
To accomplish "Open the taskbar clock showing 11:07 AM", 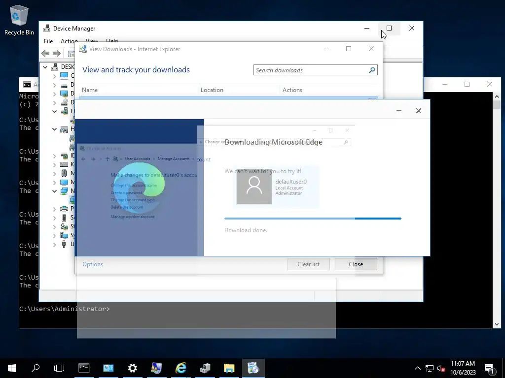I will (x=463, y=368).
